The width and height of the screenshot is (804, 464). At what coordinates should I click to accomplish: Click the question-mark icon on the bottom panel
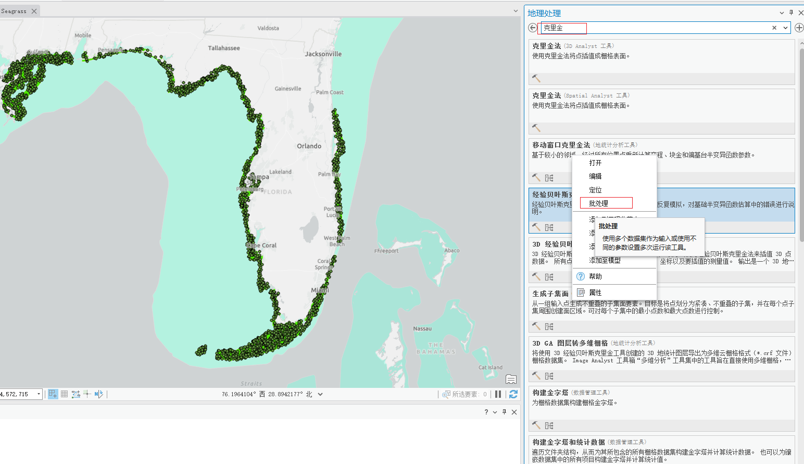[x=485, y=412]
